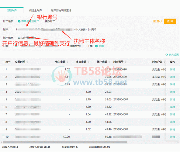Open 详情 link for row 10
Screen dimensions: 180x152
pyautogui.click(x=172, y=137)
